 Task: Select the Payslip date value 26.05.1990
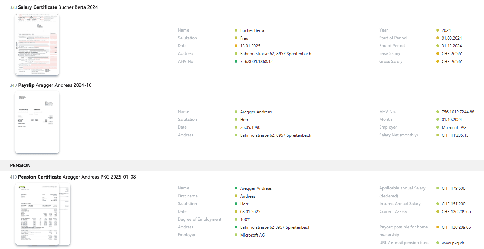coord(250,127)
